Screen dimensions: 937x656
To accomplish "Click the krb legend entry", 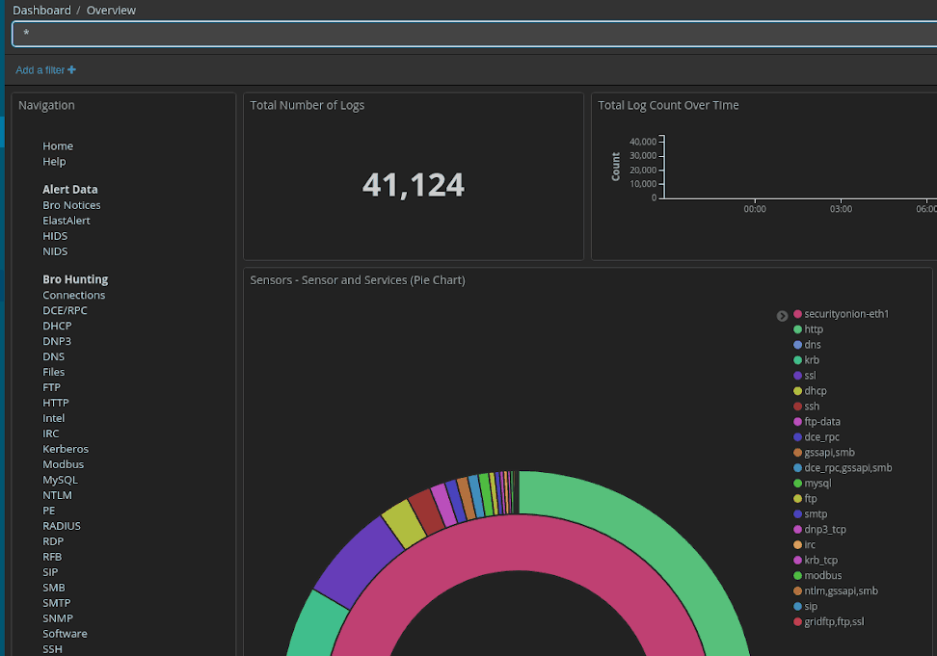I will click(806, 360).
